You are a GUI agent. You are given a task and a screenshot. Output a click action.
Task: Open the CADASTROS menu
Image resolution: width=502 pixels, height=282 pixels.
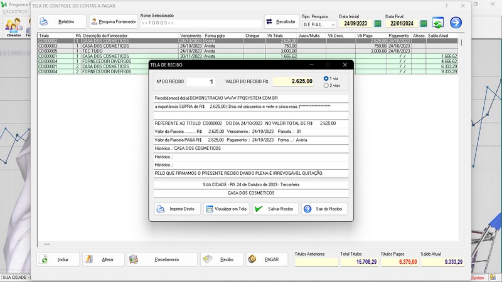(14, 12)
